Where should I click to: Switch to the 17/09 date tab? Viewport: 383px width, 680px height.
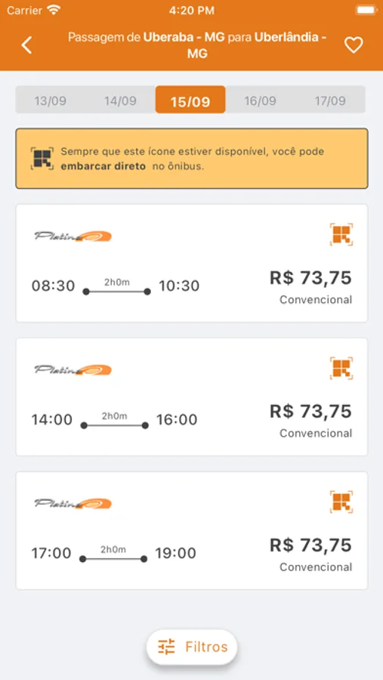330,100
